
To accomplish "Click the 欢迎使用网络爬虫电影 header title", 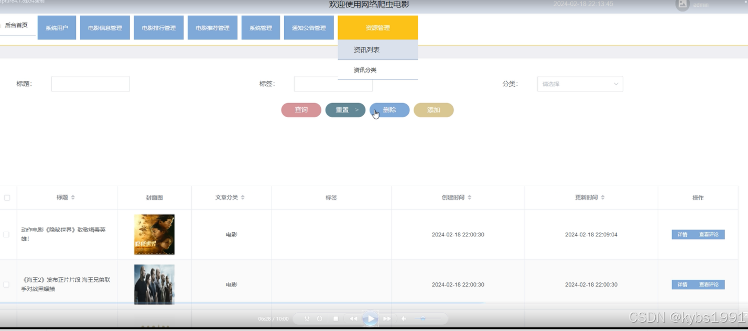I will pyautogui.click(x=369, y=5).
